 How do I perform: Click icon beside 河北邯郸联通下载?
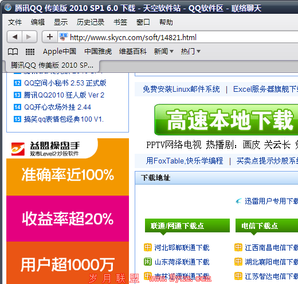click(x=148, y=247)
